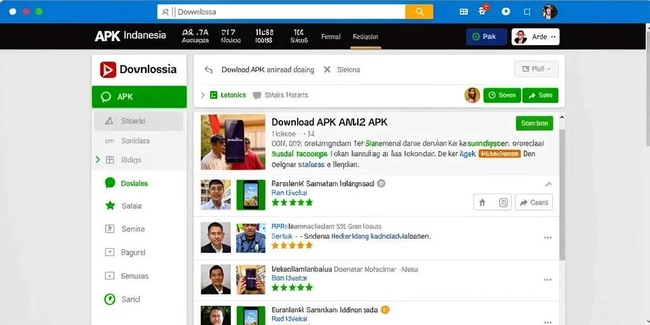Open the Download APK ANU2 APK large thumbnail
This screenshot has width=650, height=325.
click(233, 142)
